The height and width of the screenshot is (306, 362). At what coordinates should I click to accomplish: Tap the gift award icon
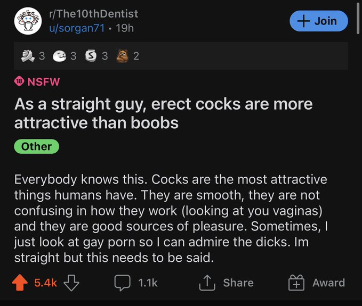[x=296, y=283]
